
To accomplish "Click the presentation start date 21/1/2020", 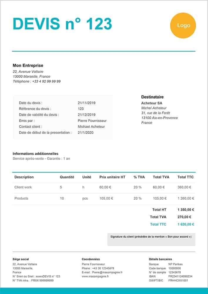I will pyautogui.click(x=85, y=133).
